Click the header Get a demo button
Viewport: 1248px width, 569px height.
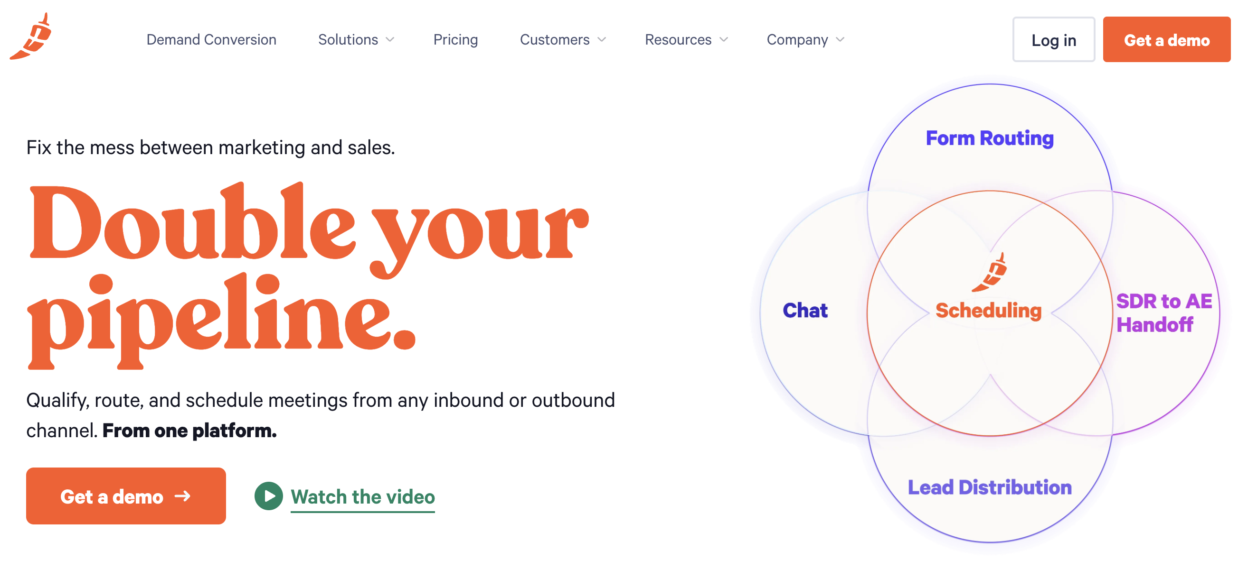point(1166,40)
